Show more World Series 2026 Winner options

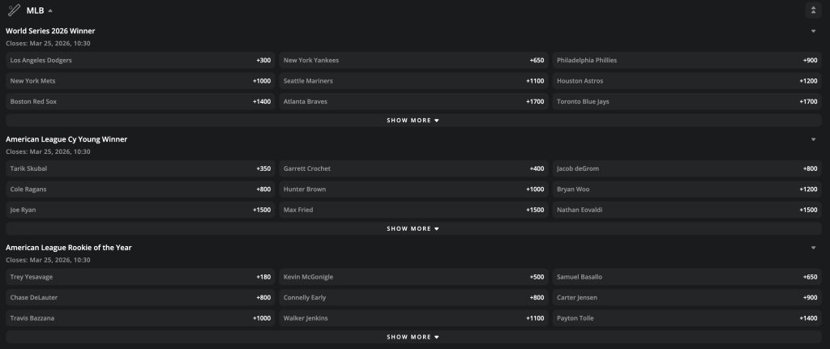(413, 121)
